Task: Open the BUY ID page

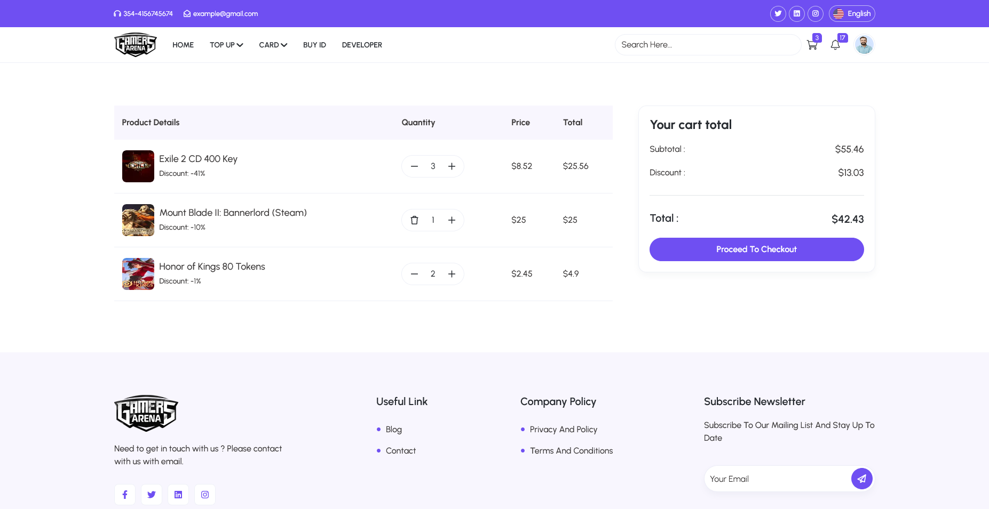Action: pos(314,45)
